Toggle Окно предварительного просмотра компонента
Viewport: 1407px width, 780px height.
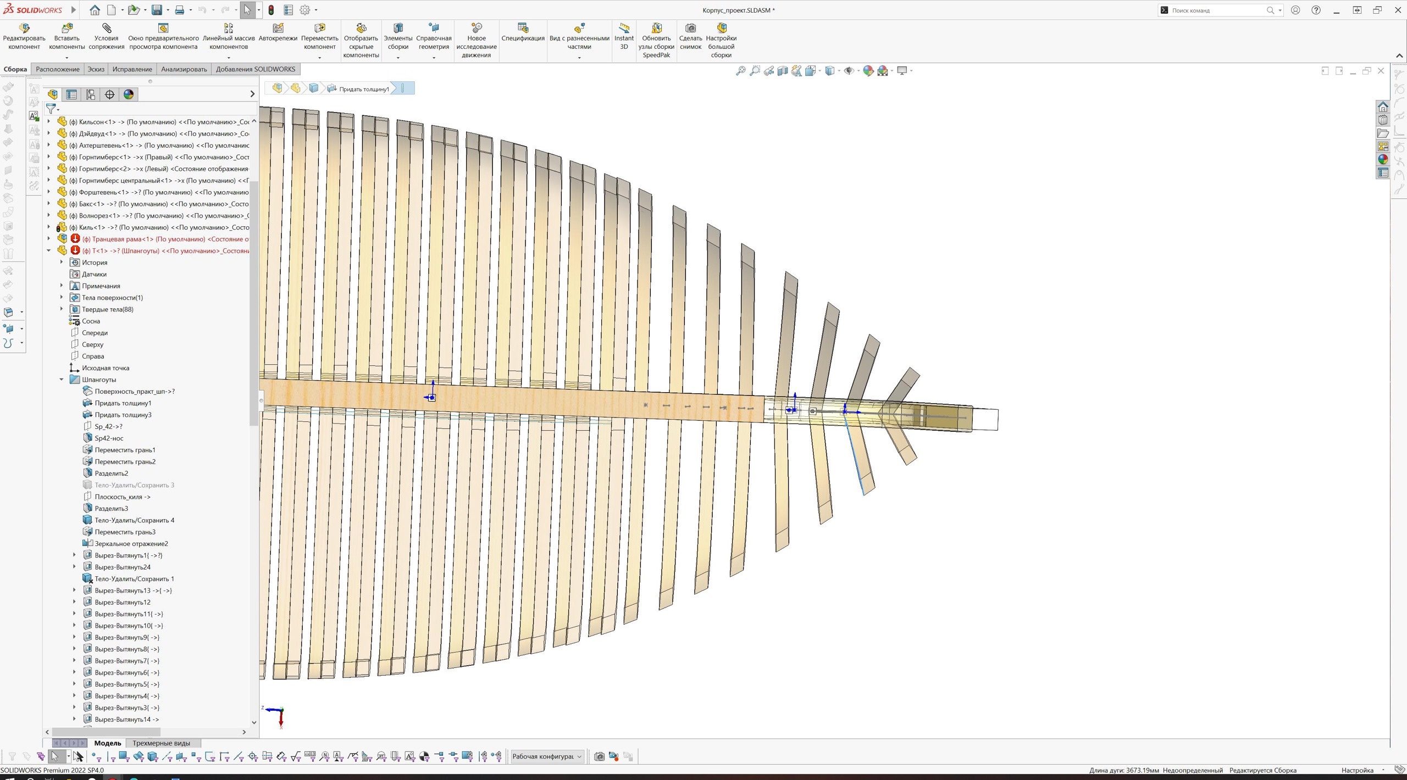point(163,29)
